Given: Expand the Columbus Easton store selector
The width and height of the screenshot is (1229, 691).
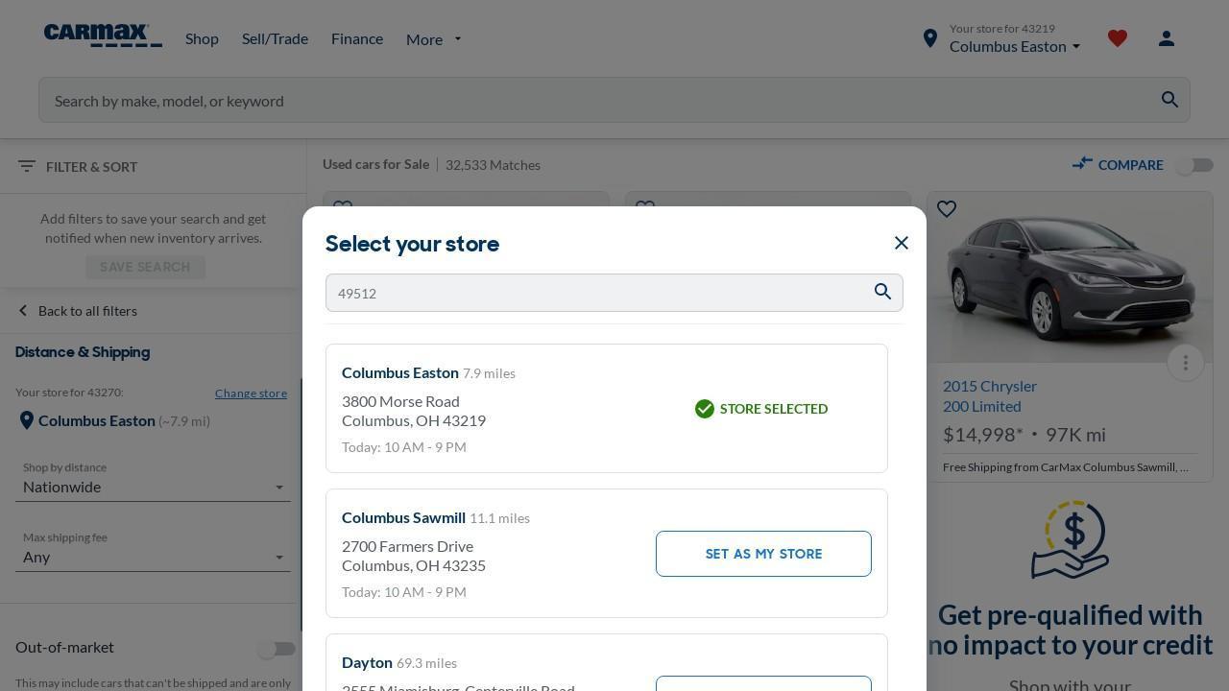Looking at the screenshot, I should pyautogui.click(x=1015, y=46).
